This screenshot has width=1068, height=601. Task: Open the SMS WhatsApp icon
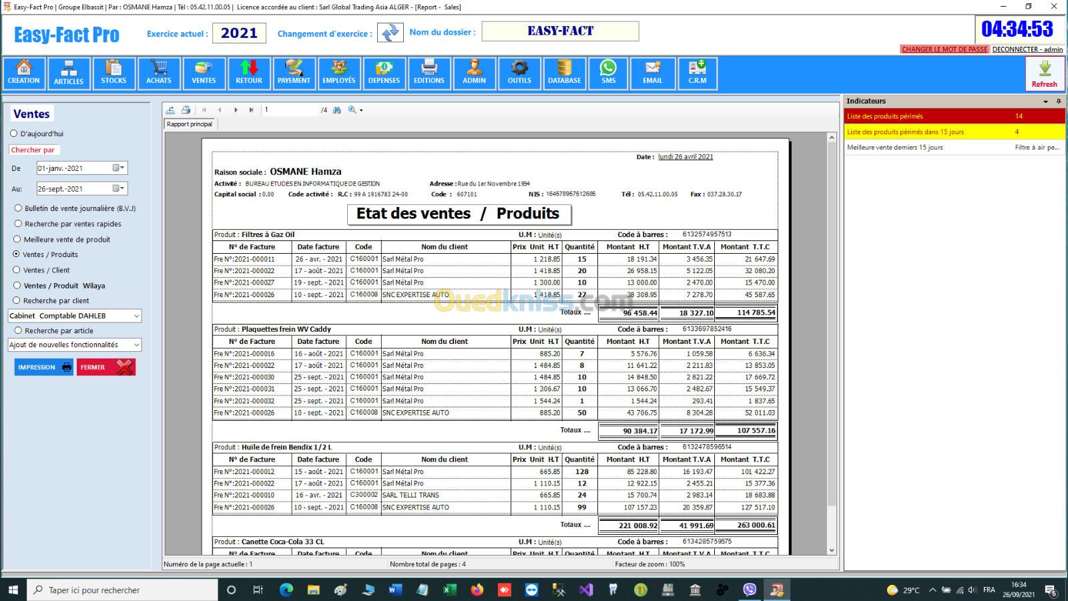pos(608,73)
